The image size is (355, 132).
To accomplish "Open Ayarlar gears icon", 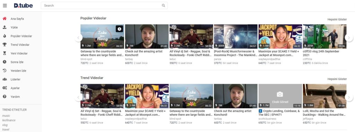I will pyautogui.click(x=5, y=88).
